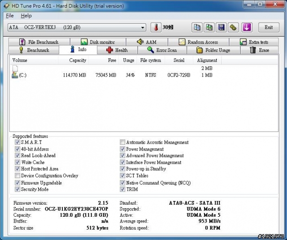Image resolution: width=287 pixels, height=240 pixels.
Task: Click the floppy disk save icon
Action: pyautogui.click(x=221, y=27)
